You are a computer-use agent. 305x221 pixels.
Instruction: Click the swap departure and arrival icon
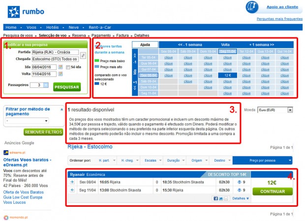pos(83,55)
